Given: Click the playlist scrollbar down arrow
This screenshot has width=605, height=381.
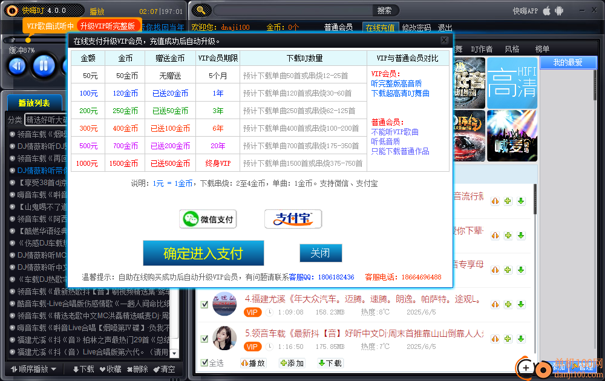Looking at the screenshot, I should tap(174, 353).
